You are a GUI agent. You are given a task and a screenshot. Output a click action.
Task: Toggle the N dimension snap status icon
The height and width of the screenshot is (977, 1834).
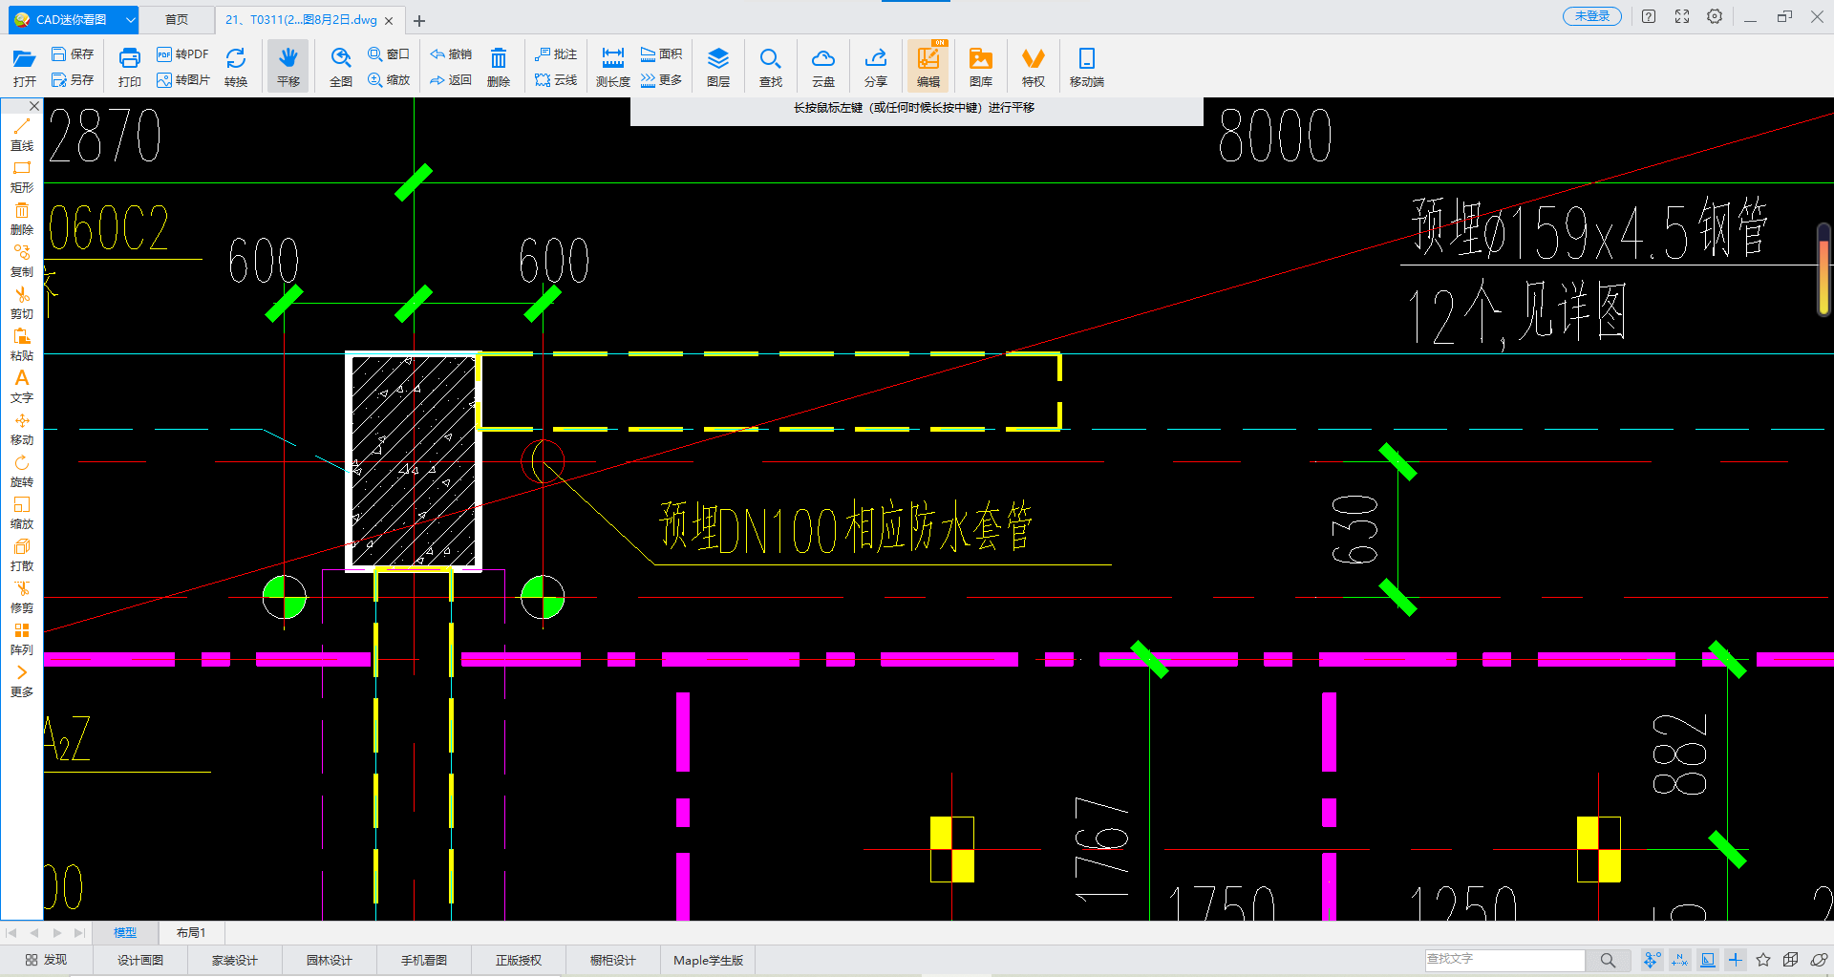(x=1680, y=960)
